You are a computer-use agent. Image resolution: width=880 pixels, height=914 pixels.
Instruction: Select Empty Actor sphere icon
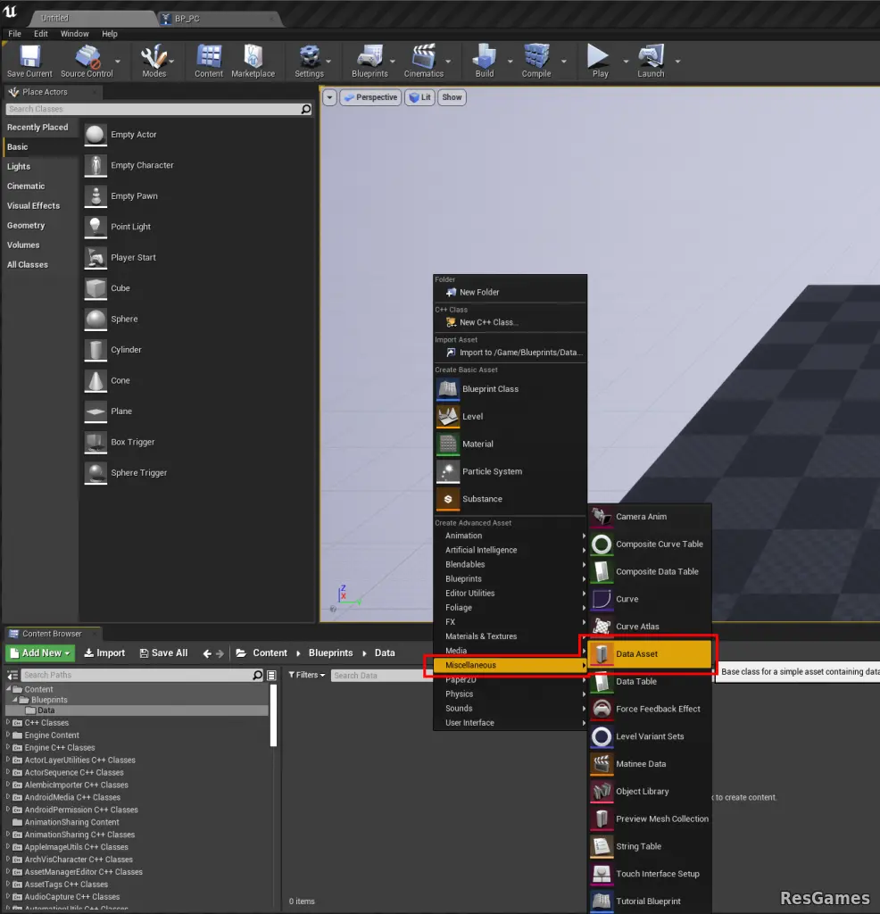(95, 135)
